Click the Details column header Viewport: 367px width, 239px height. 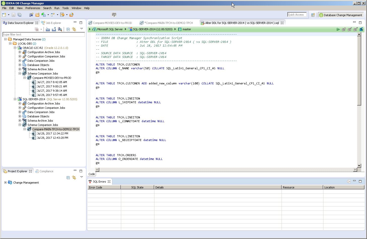218,187
